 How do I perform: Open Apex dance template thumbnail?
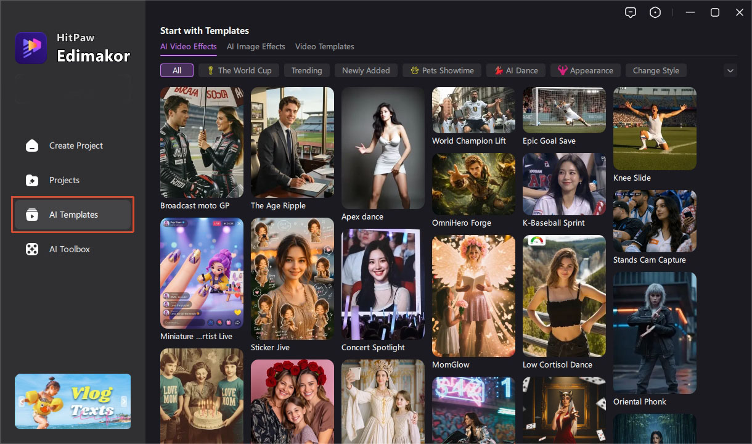[x=383, y=148]
